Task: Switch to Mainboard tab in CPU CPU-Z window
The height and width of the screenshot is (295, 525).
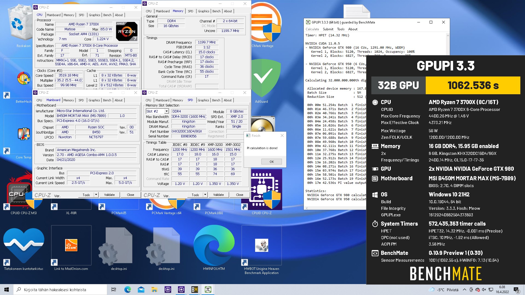Action: pyautogui.click(x=54, y=15)
